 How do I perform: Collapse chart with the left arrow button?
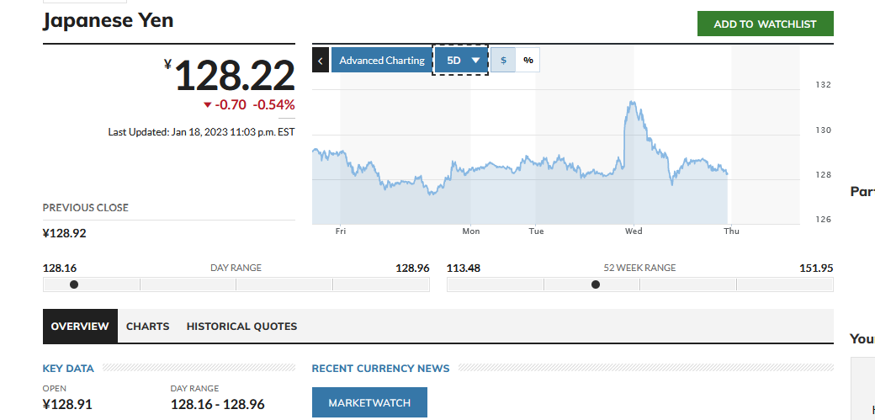321,60
